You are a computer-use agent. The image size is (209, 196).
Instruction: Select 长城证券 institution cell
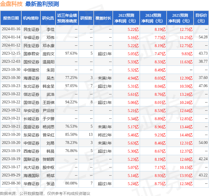pos(31,119)
